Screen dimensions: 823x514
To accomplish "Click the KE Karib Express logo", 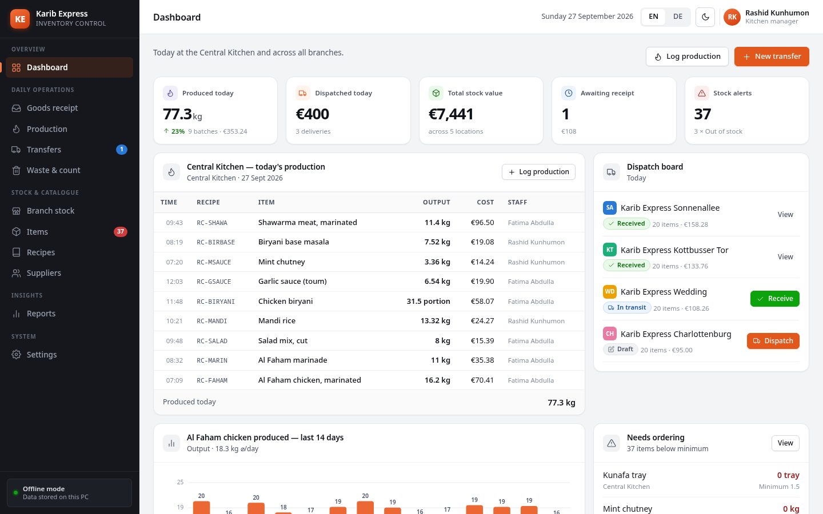I will 20,18.
